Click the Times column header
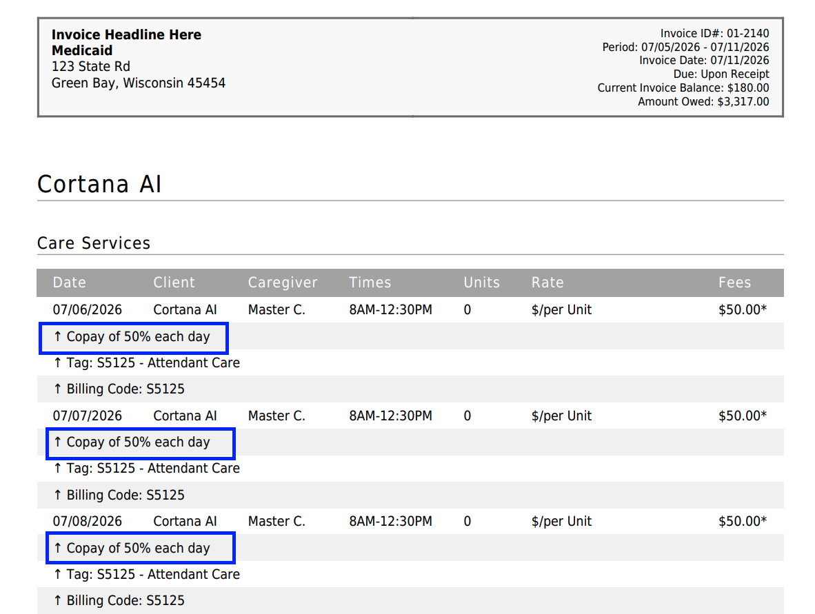The height and width of the screenshot is (614, 815). click(370, 282)
